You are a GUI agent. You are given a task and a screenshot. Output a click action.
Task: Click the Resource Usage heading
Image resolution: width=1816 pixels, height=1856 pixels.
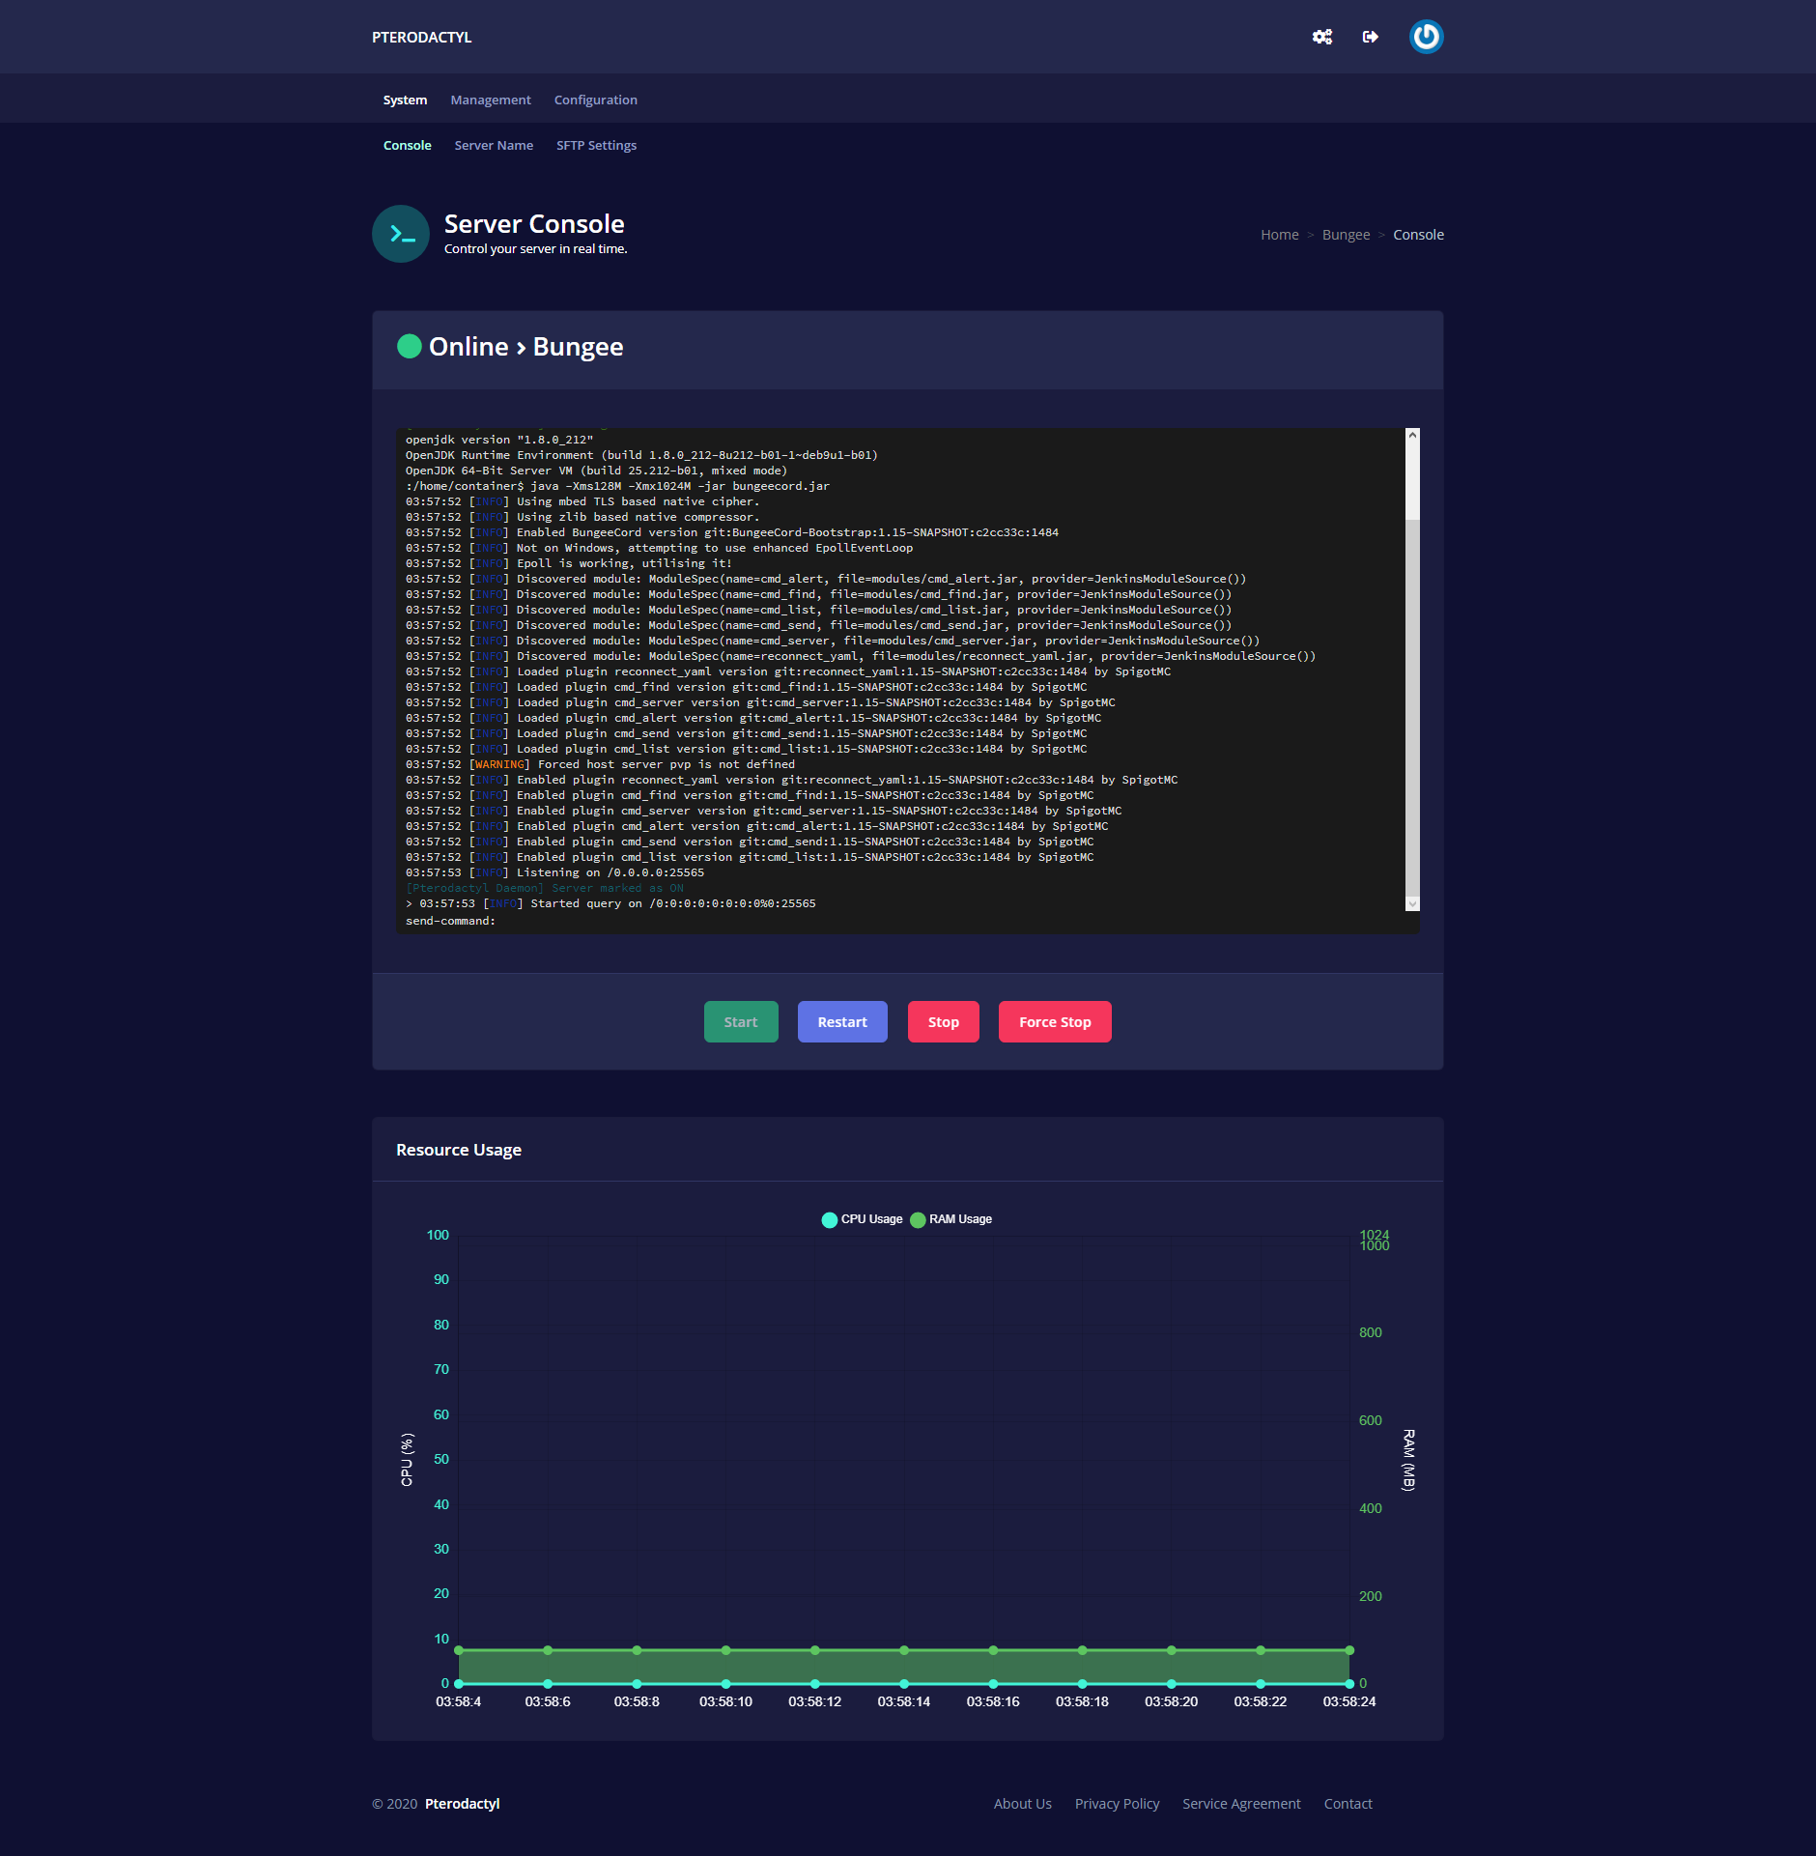(459, 1150)
